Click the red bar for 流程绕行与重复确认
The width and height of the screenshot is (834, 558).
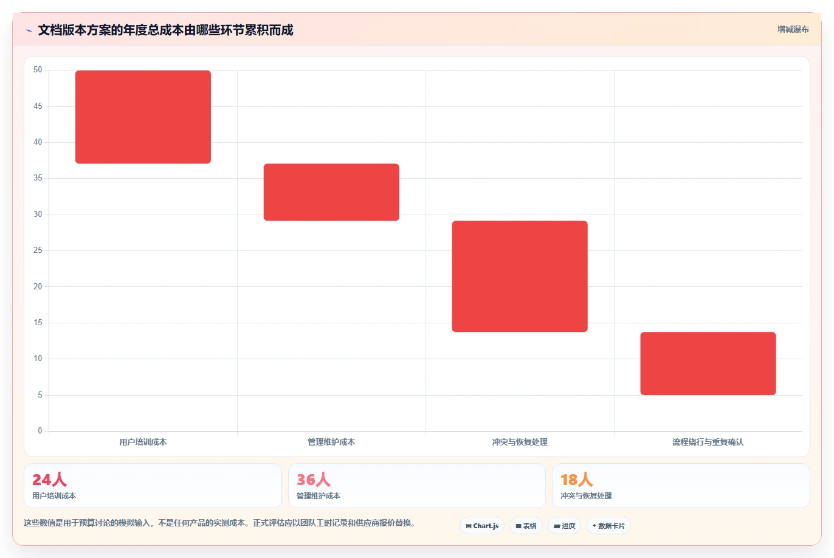tap(708, 363)
